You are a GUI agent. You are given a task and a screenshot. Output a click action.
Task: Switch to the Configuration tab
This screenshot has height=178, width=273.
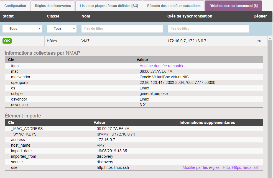click(x=15, y=6)
